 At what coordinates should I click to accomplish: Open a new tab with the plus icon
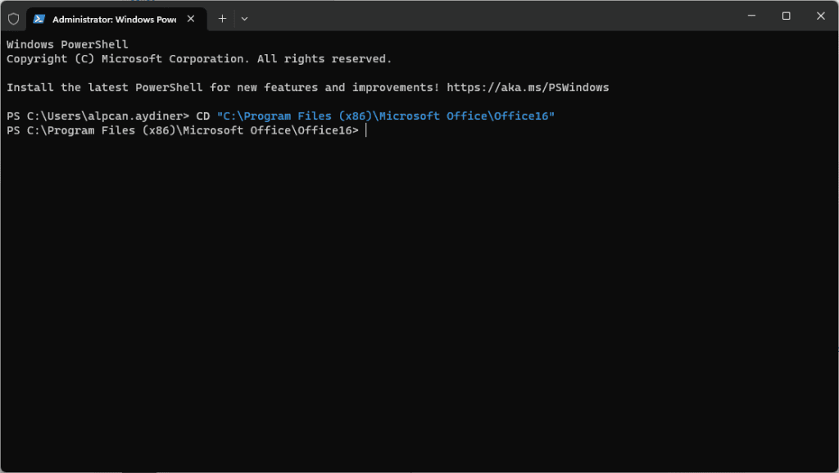pyautogui.click(x=221, y=18)
